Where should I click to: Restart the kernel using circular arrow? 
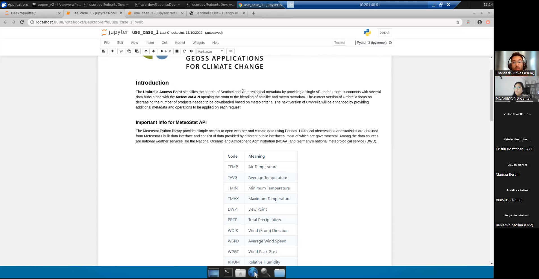click(x=184, y=51)
